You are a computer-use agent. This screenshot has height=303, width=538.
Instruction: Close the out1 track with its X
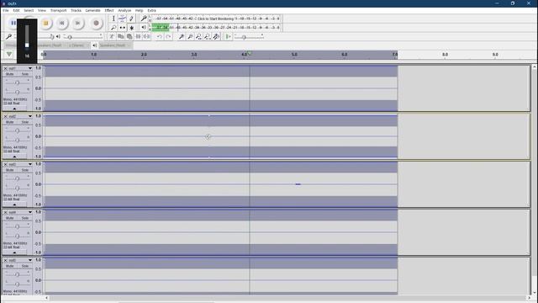5,68
